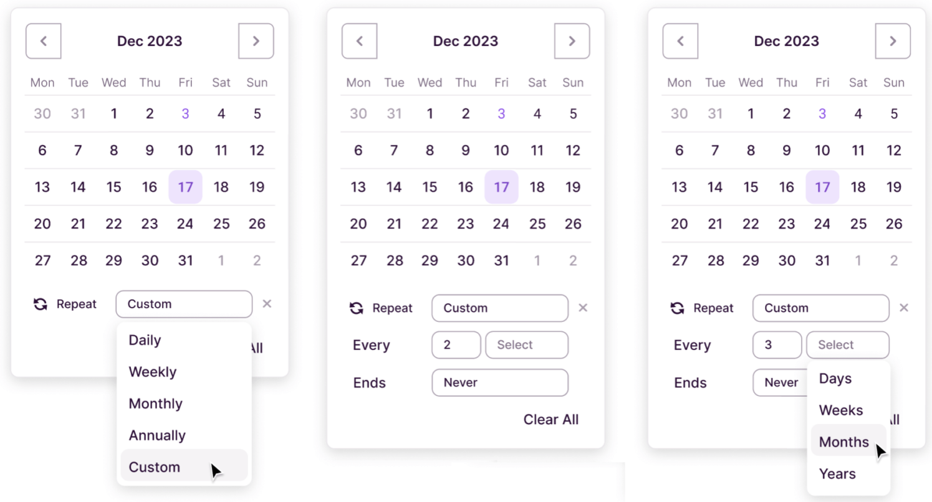Clear the Repeat selection with the X icon
932x502 pixels.
[x=267, y=304]
